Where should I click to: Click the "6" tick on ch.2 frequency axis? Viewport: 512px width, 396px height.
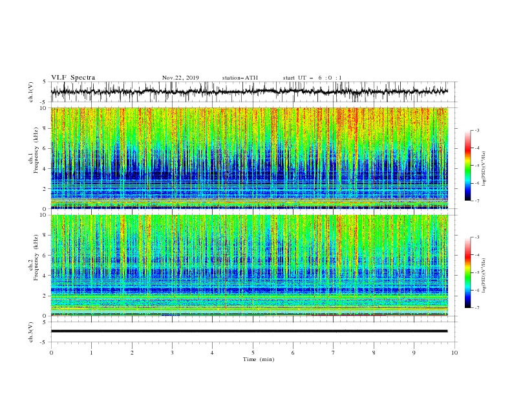(x=45, y=256)
